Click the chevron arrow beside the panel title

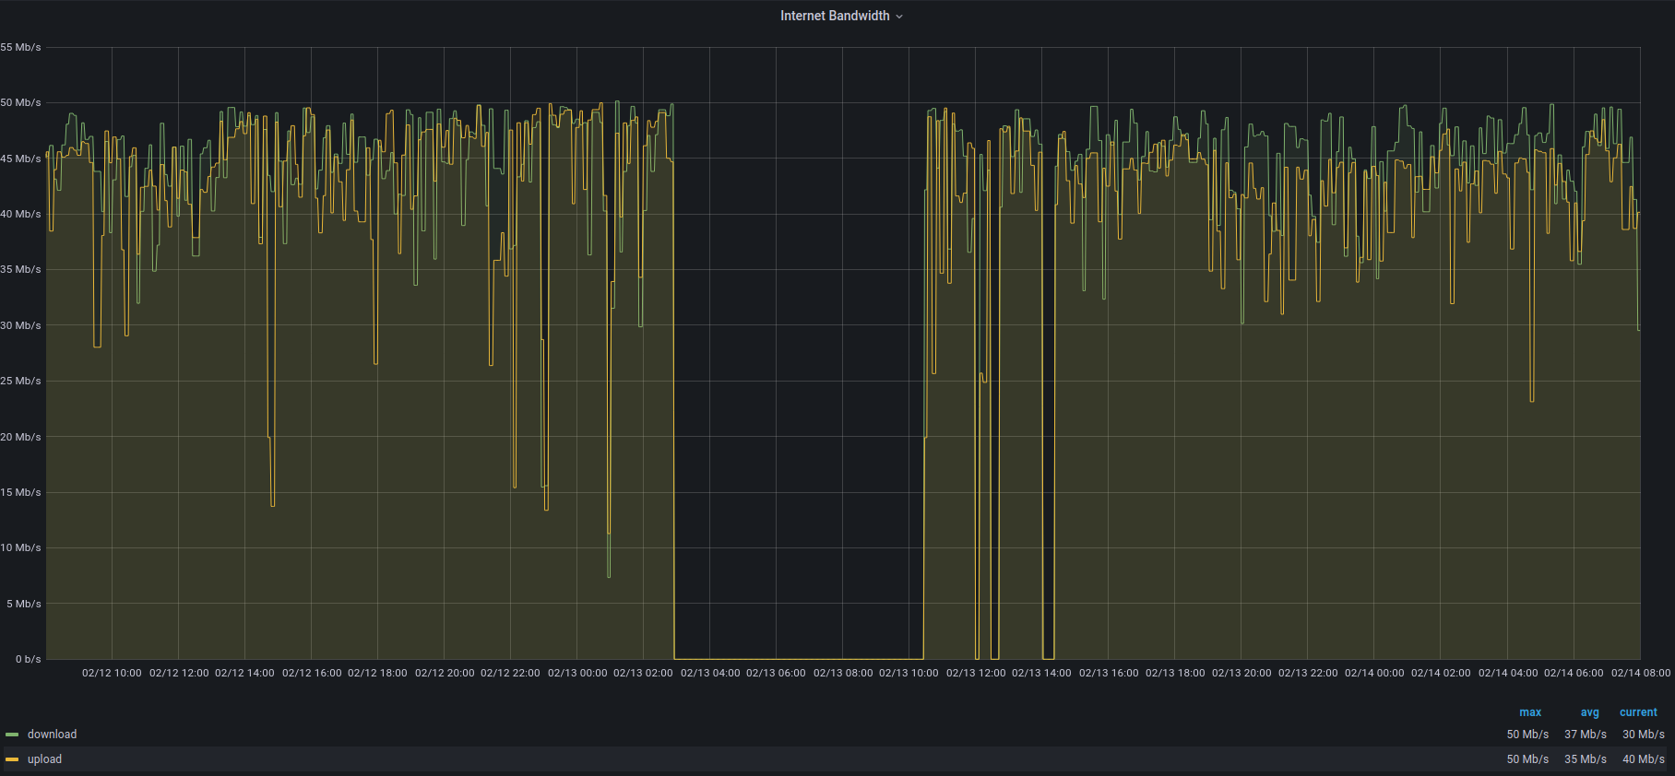tap(899, 17)
